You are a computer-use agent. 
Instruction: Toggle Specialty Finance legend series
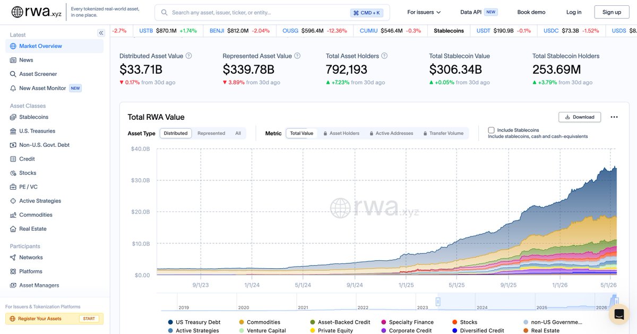click(407, 322)
